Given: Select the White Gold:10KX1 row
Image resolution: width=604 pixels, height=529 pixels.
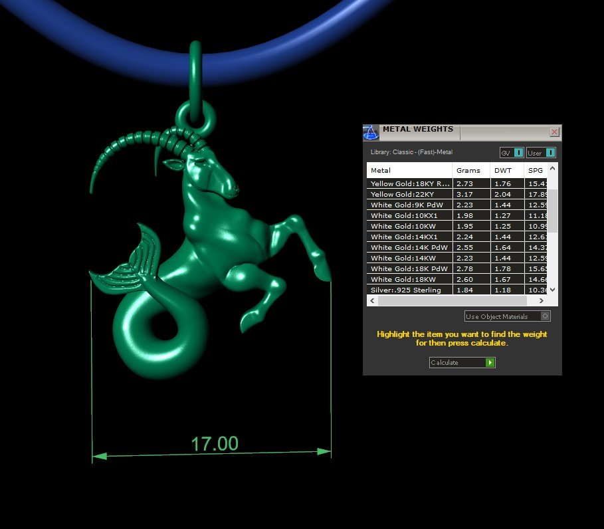Looking at the screenshot, I should pyautogui.click(x=457, y=215).
